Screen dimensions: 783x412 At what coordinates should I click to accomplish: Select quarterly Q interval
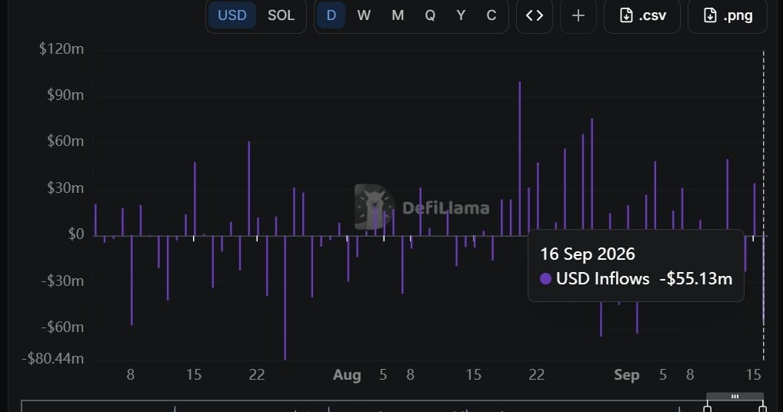[430, 15]
